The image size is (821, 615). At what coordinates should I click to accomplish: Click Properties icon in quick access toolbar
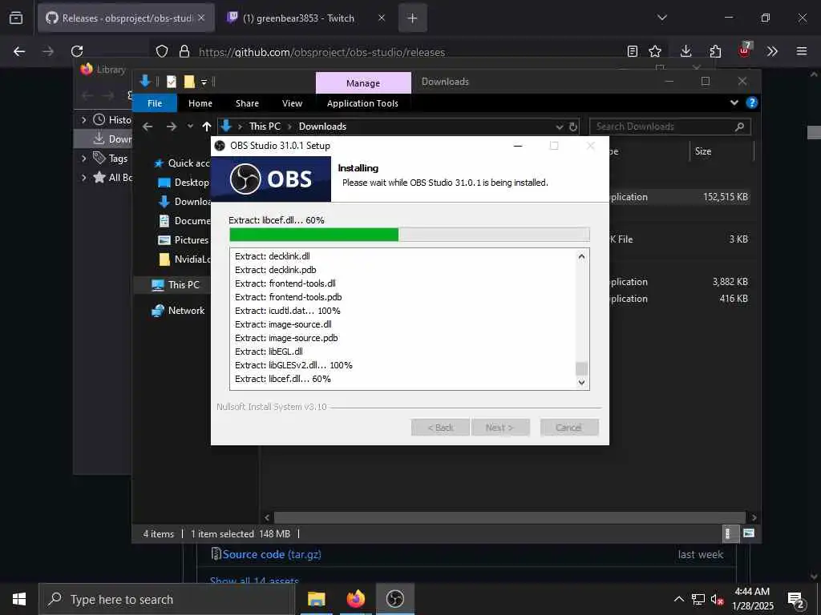pyautogui.click(x=172, y=82)
